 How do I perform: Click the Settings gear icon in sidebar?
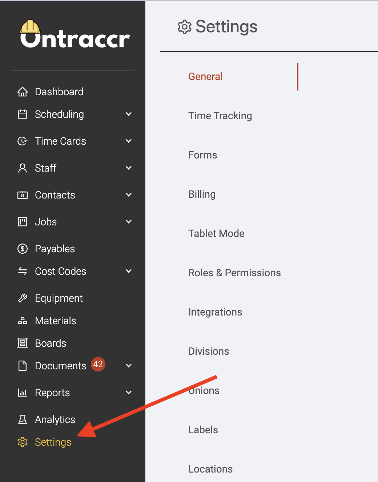[23, 442]
